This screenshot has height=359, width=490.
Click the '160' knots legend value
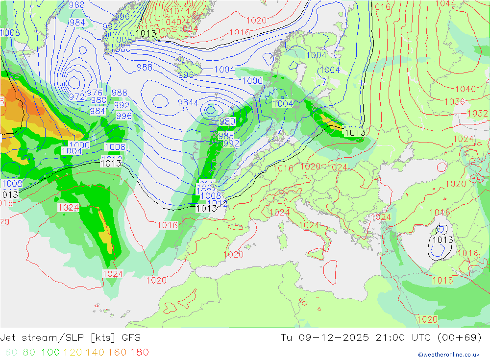(117, 352)
